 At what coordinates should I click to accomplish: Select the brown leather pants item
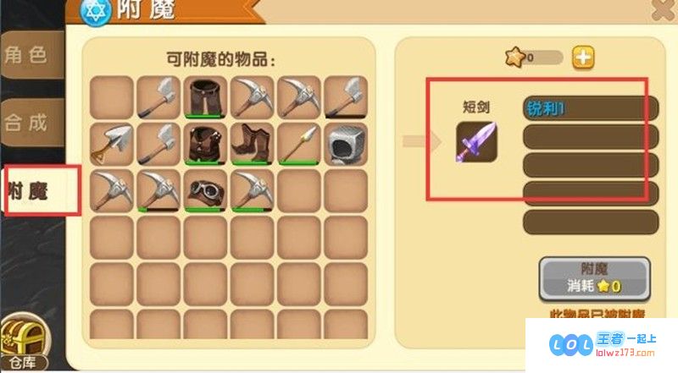pyautogui.click(x=205, y=97)
